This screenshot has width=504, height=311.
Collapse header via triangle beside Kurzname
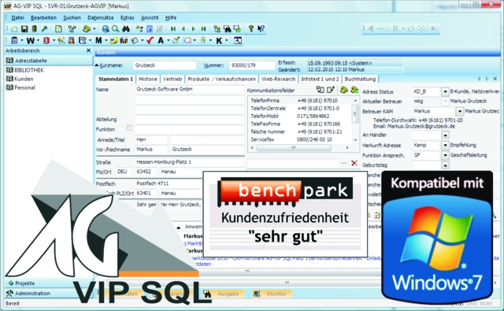click(x=97, y=65)
